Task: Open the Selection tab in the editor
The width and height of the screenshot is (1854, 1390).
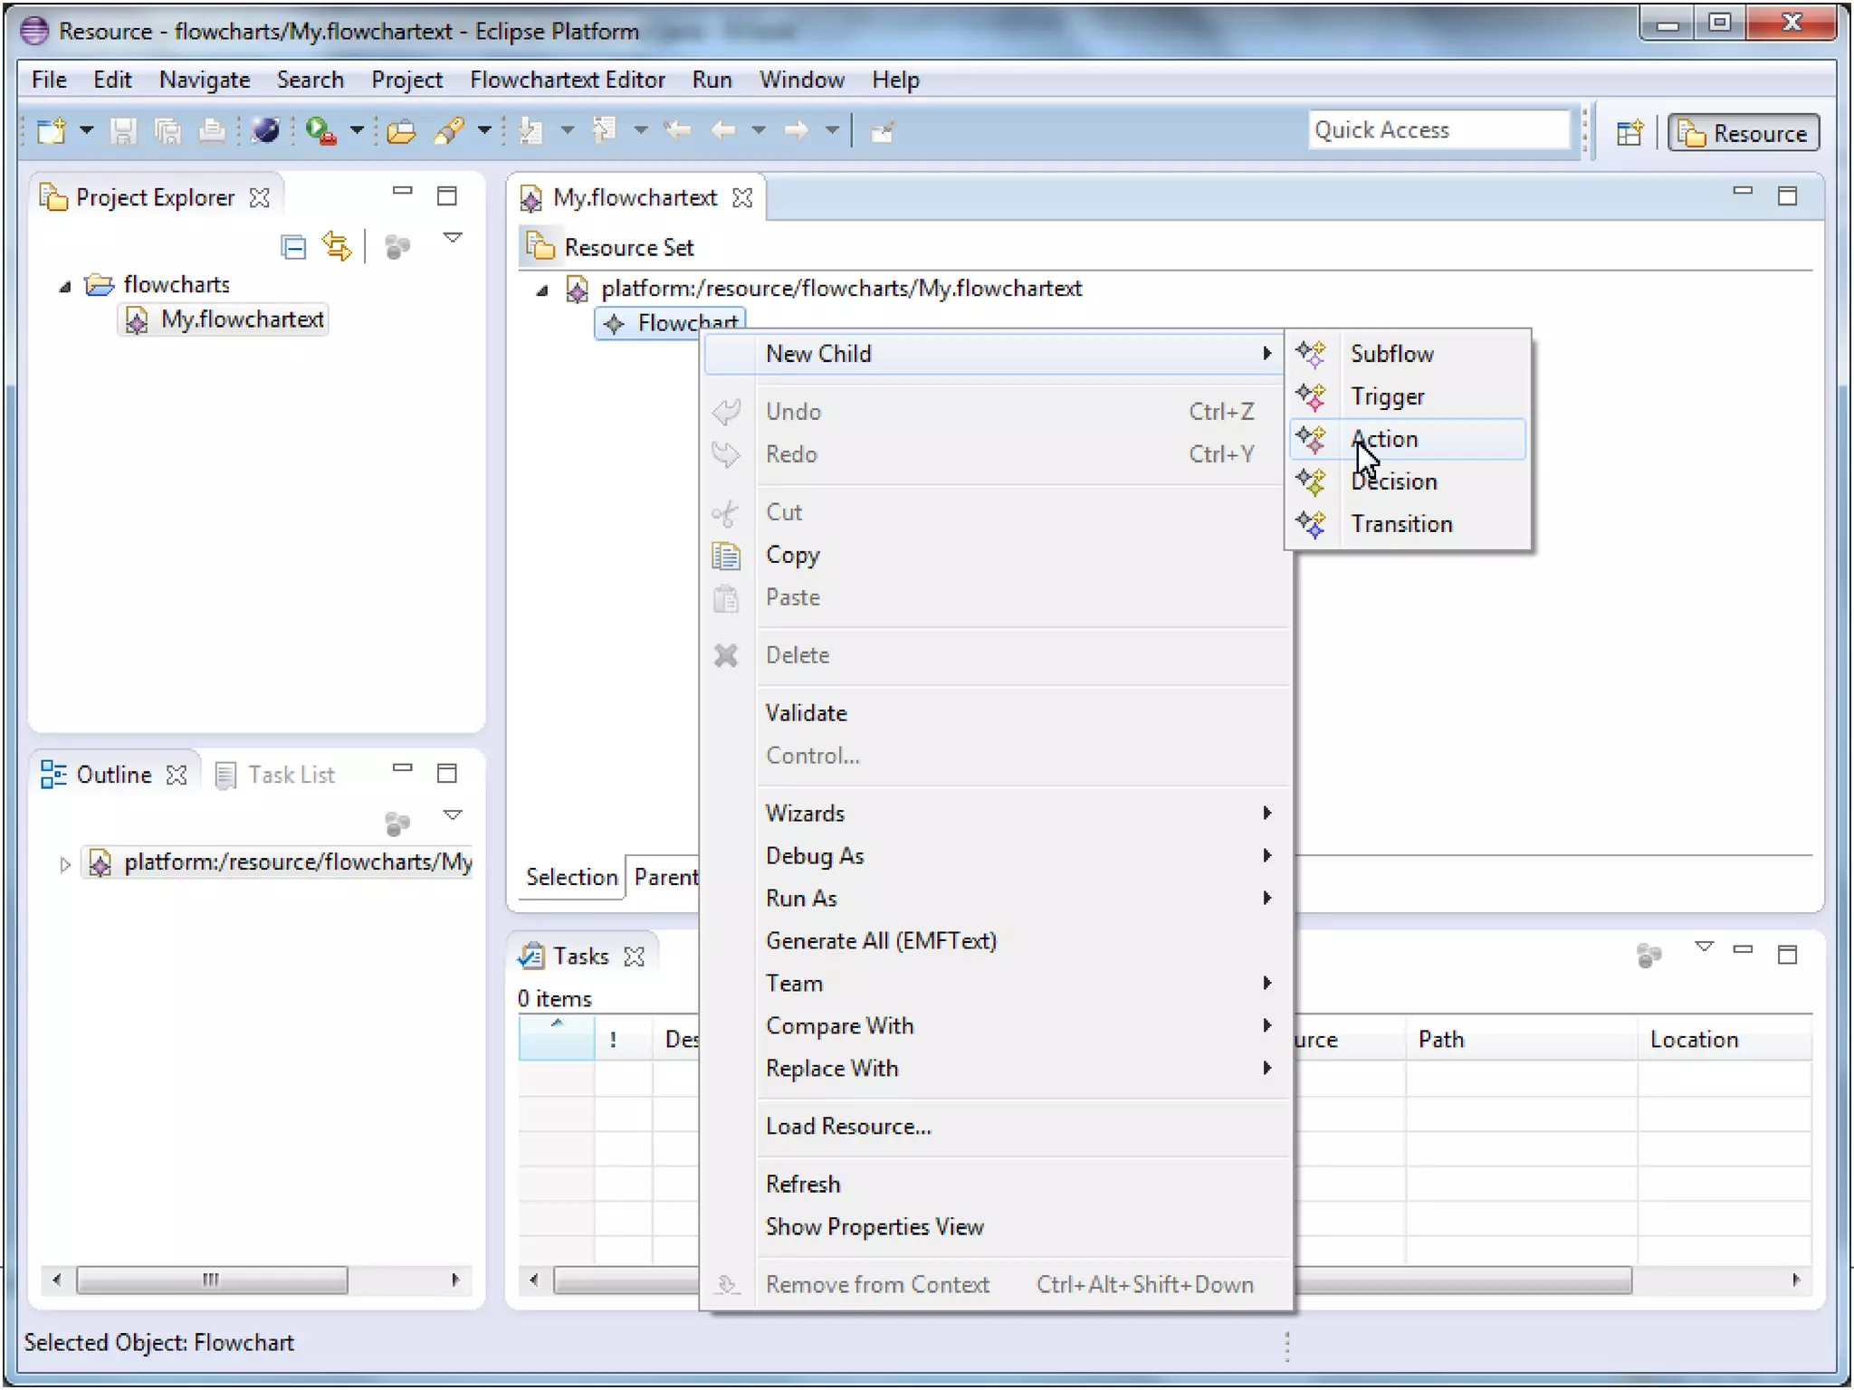Action: (x=571, y=877)
